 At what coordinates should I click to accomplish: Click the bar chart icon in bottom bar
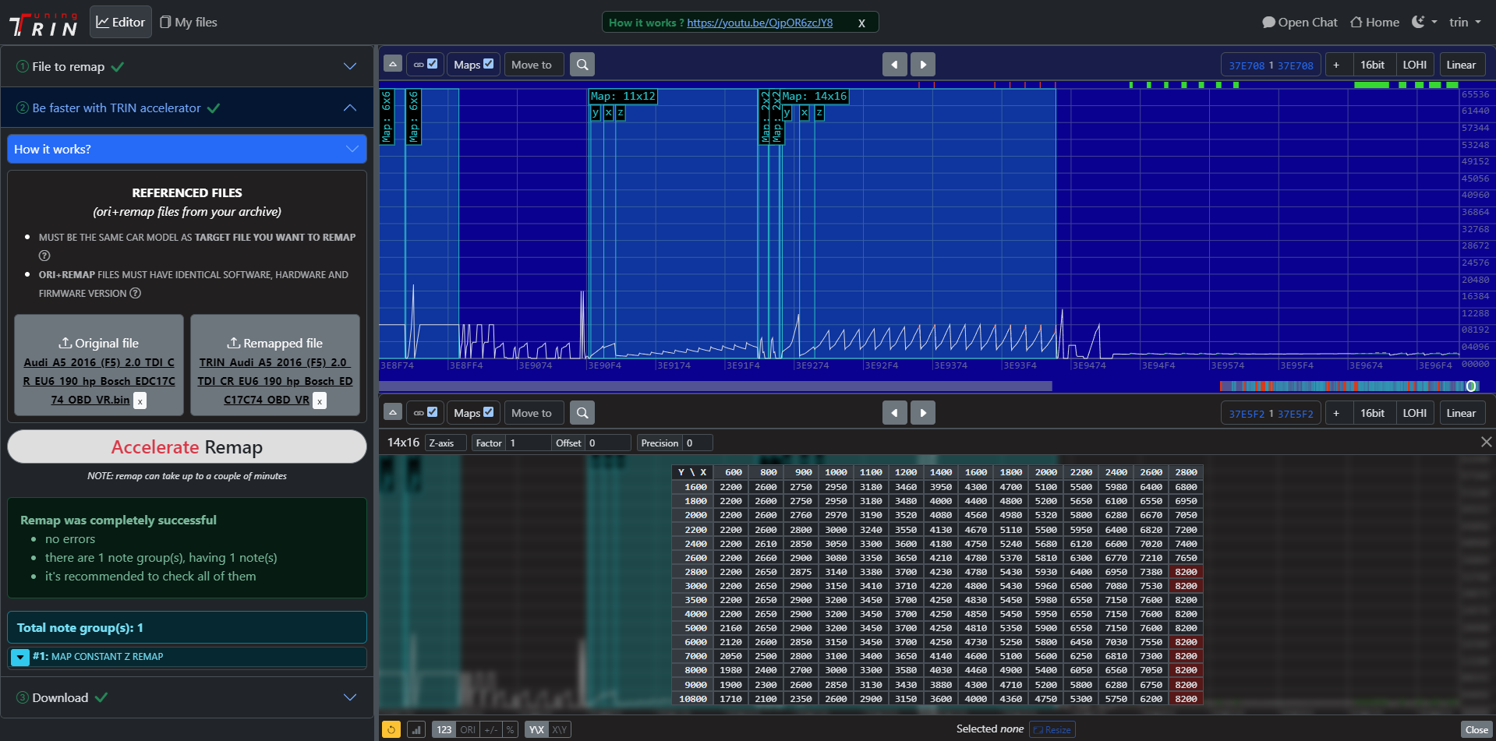(x=416, y=729)
